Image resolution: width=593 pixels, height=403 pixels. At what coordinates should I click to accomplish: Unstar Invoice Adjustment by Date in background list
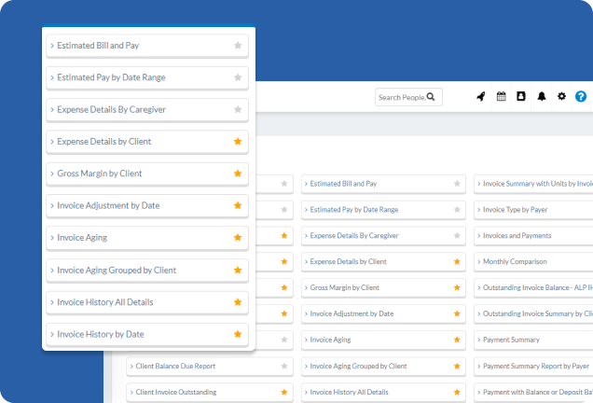point(457,313)
